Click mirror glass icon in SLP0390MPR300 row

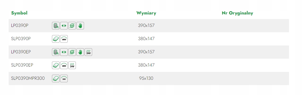click(56, 79)
